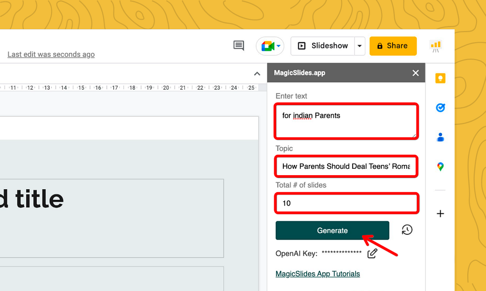Click the 'MagicSlides.app' panel header title
The height and width of the screenshot is (291, 486).
pyautogui.click(x=299, y=73)
